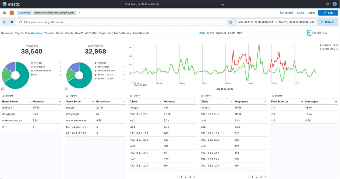Switch to the Overview tab
340x179 pixels.
click(x=7, y=33)
